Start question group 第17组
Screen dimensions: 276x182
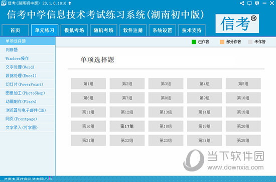[x=127, y=126]
